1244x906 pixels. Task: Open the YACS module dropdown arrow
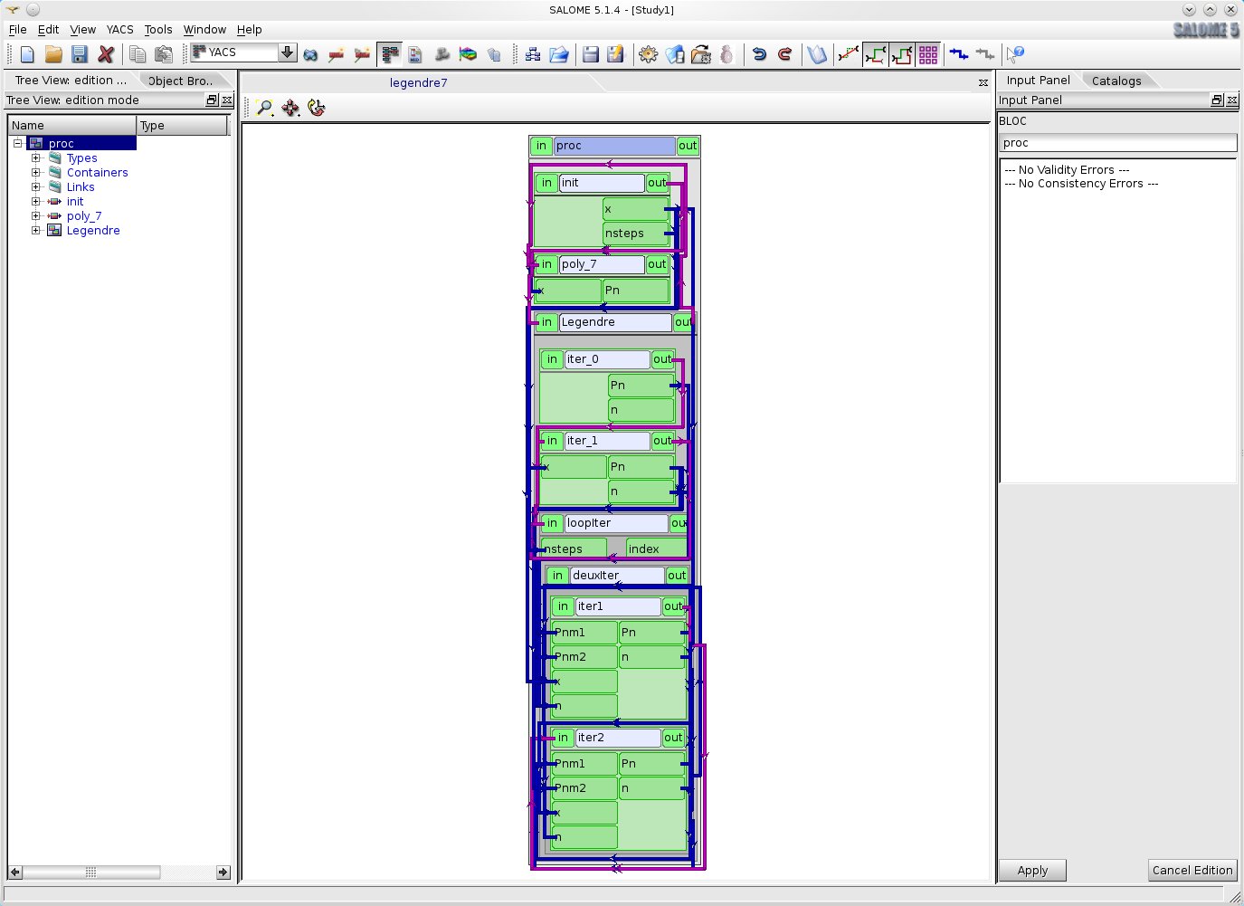[x=287, y=52]
